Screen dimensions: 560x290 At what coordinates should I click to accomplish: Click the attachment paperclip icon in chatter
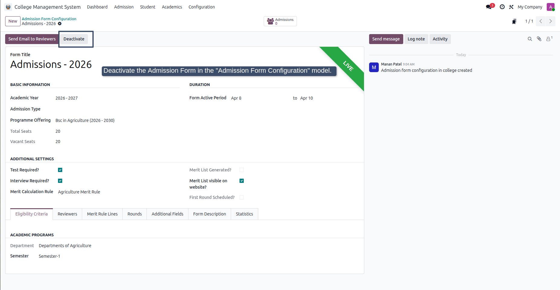click(539, 39)
